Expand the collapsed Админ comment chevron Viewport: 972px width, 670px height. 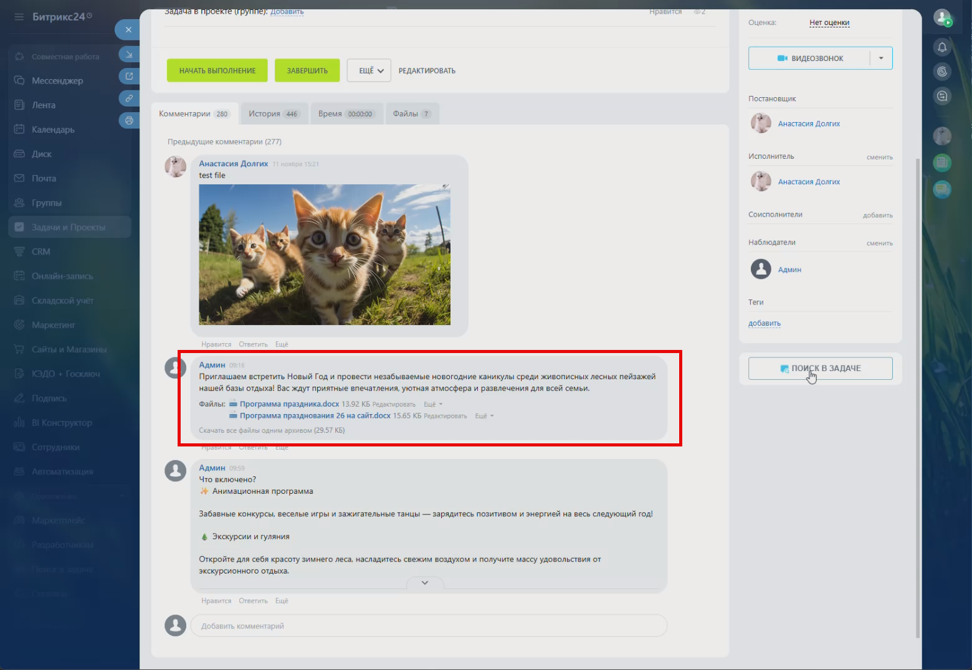pyautogui.click(x=425, y=583)
